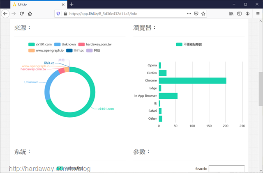Screen dimensions: 263x173
Task: Click the IE bar in chart
Action: [x=159, y=104]
